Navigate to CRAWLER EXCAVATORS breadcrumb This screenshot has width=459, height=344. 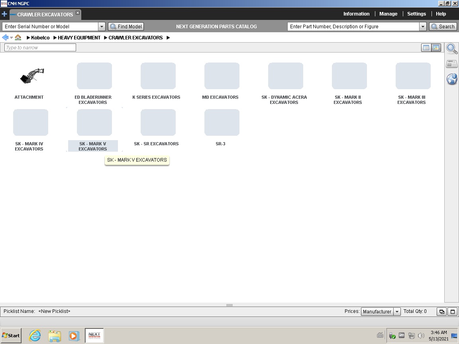pyautogui.click(x=135, y=37)
